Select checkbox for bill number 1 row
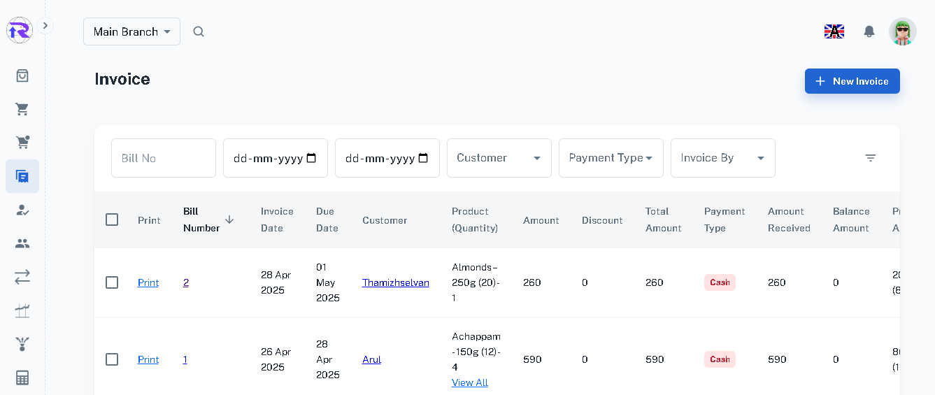935x395 pixels. [x=112, y=359]
